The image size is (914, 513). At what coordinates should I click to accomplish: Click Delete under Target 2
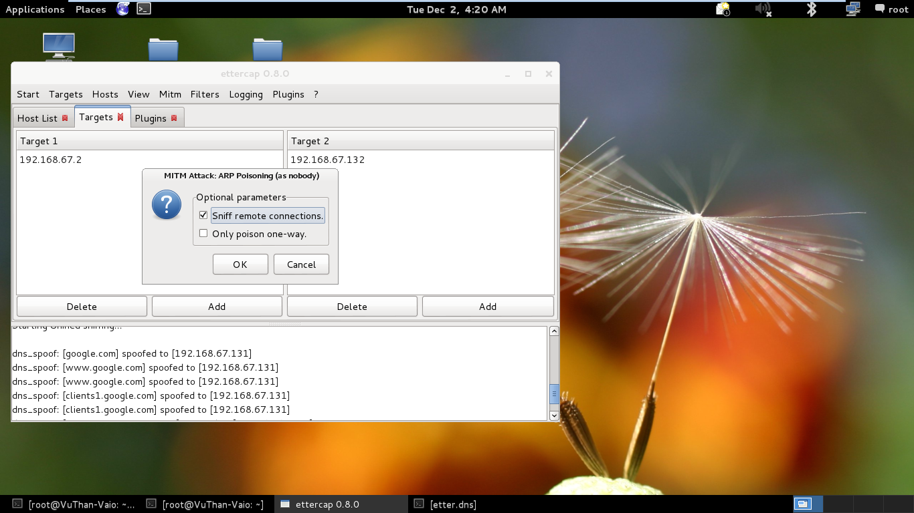tap(352, 307)
